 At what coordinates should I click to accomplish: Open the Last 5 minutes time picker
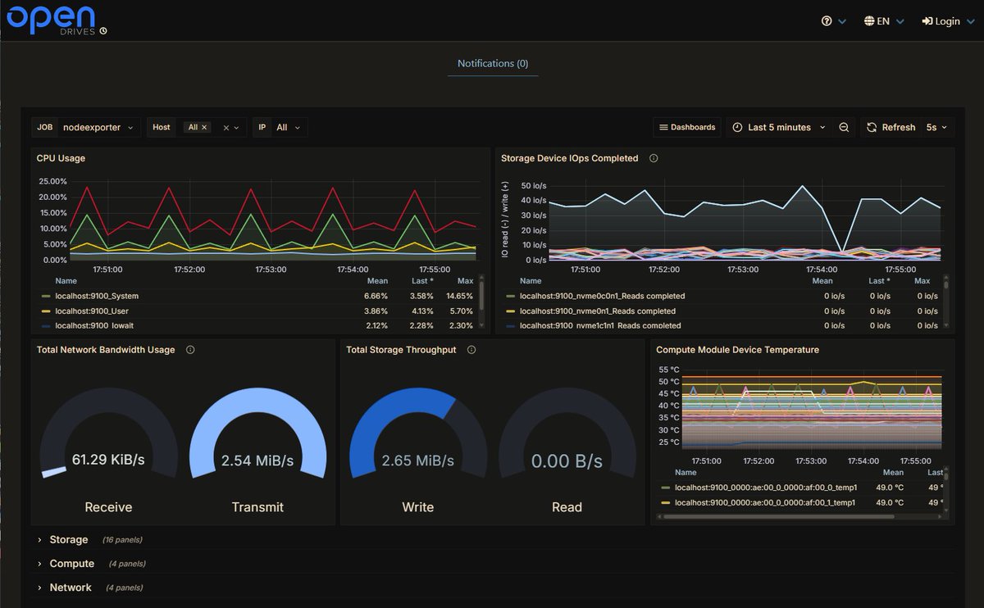779,127
